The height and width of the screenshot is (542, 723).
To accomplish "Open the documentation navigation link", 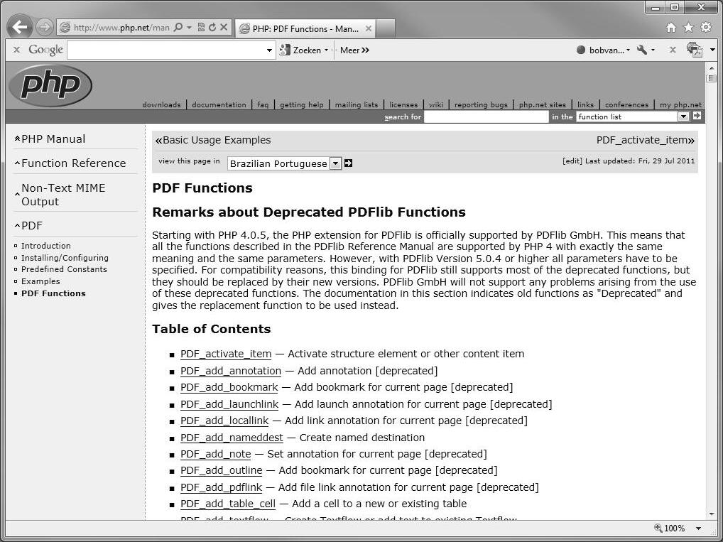I will click(x=219, y=104).
